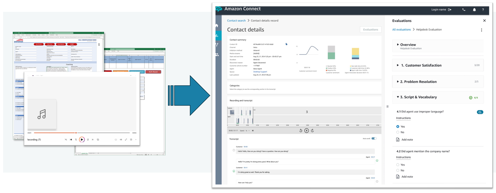
Task: Click the 'I'm doing great as well' transcript message
Action: pos(305,172)
